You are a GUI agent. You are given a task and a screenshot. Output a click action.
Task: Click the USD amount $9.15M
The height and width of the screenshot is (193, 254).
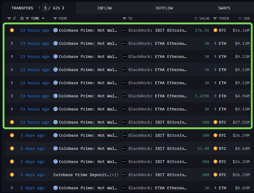[x=242, y=109]
